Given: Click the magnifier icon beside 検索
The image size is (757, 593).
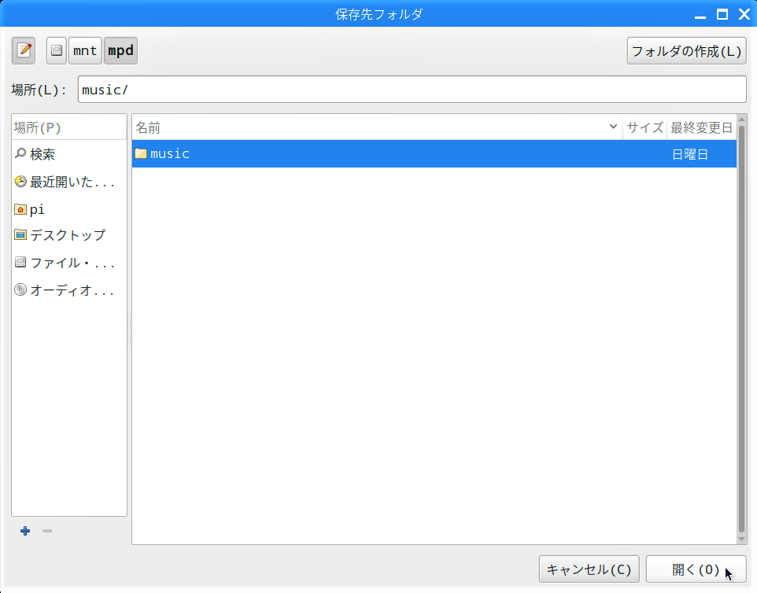Looking at the screenshot, I should [20, 153].
